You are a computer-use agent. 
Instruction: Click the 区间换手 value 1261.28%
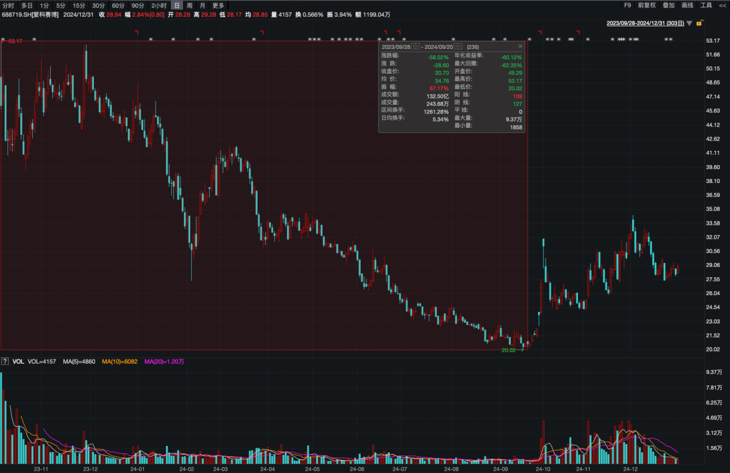click(x=435, y=112)
